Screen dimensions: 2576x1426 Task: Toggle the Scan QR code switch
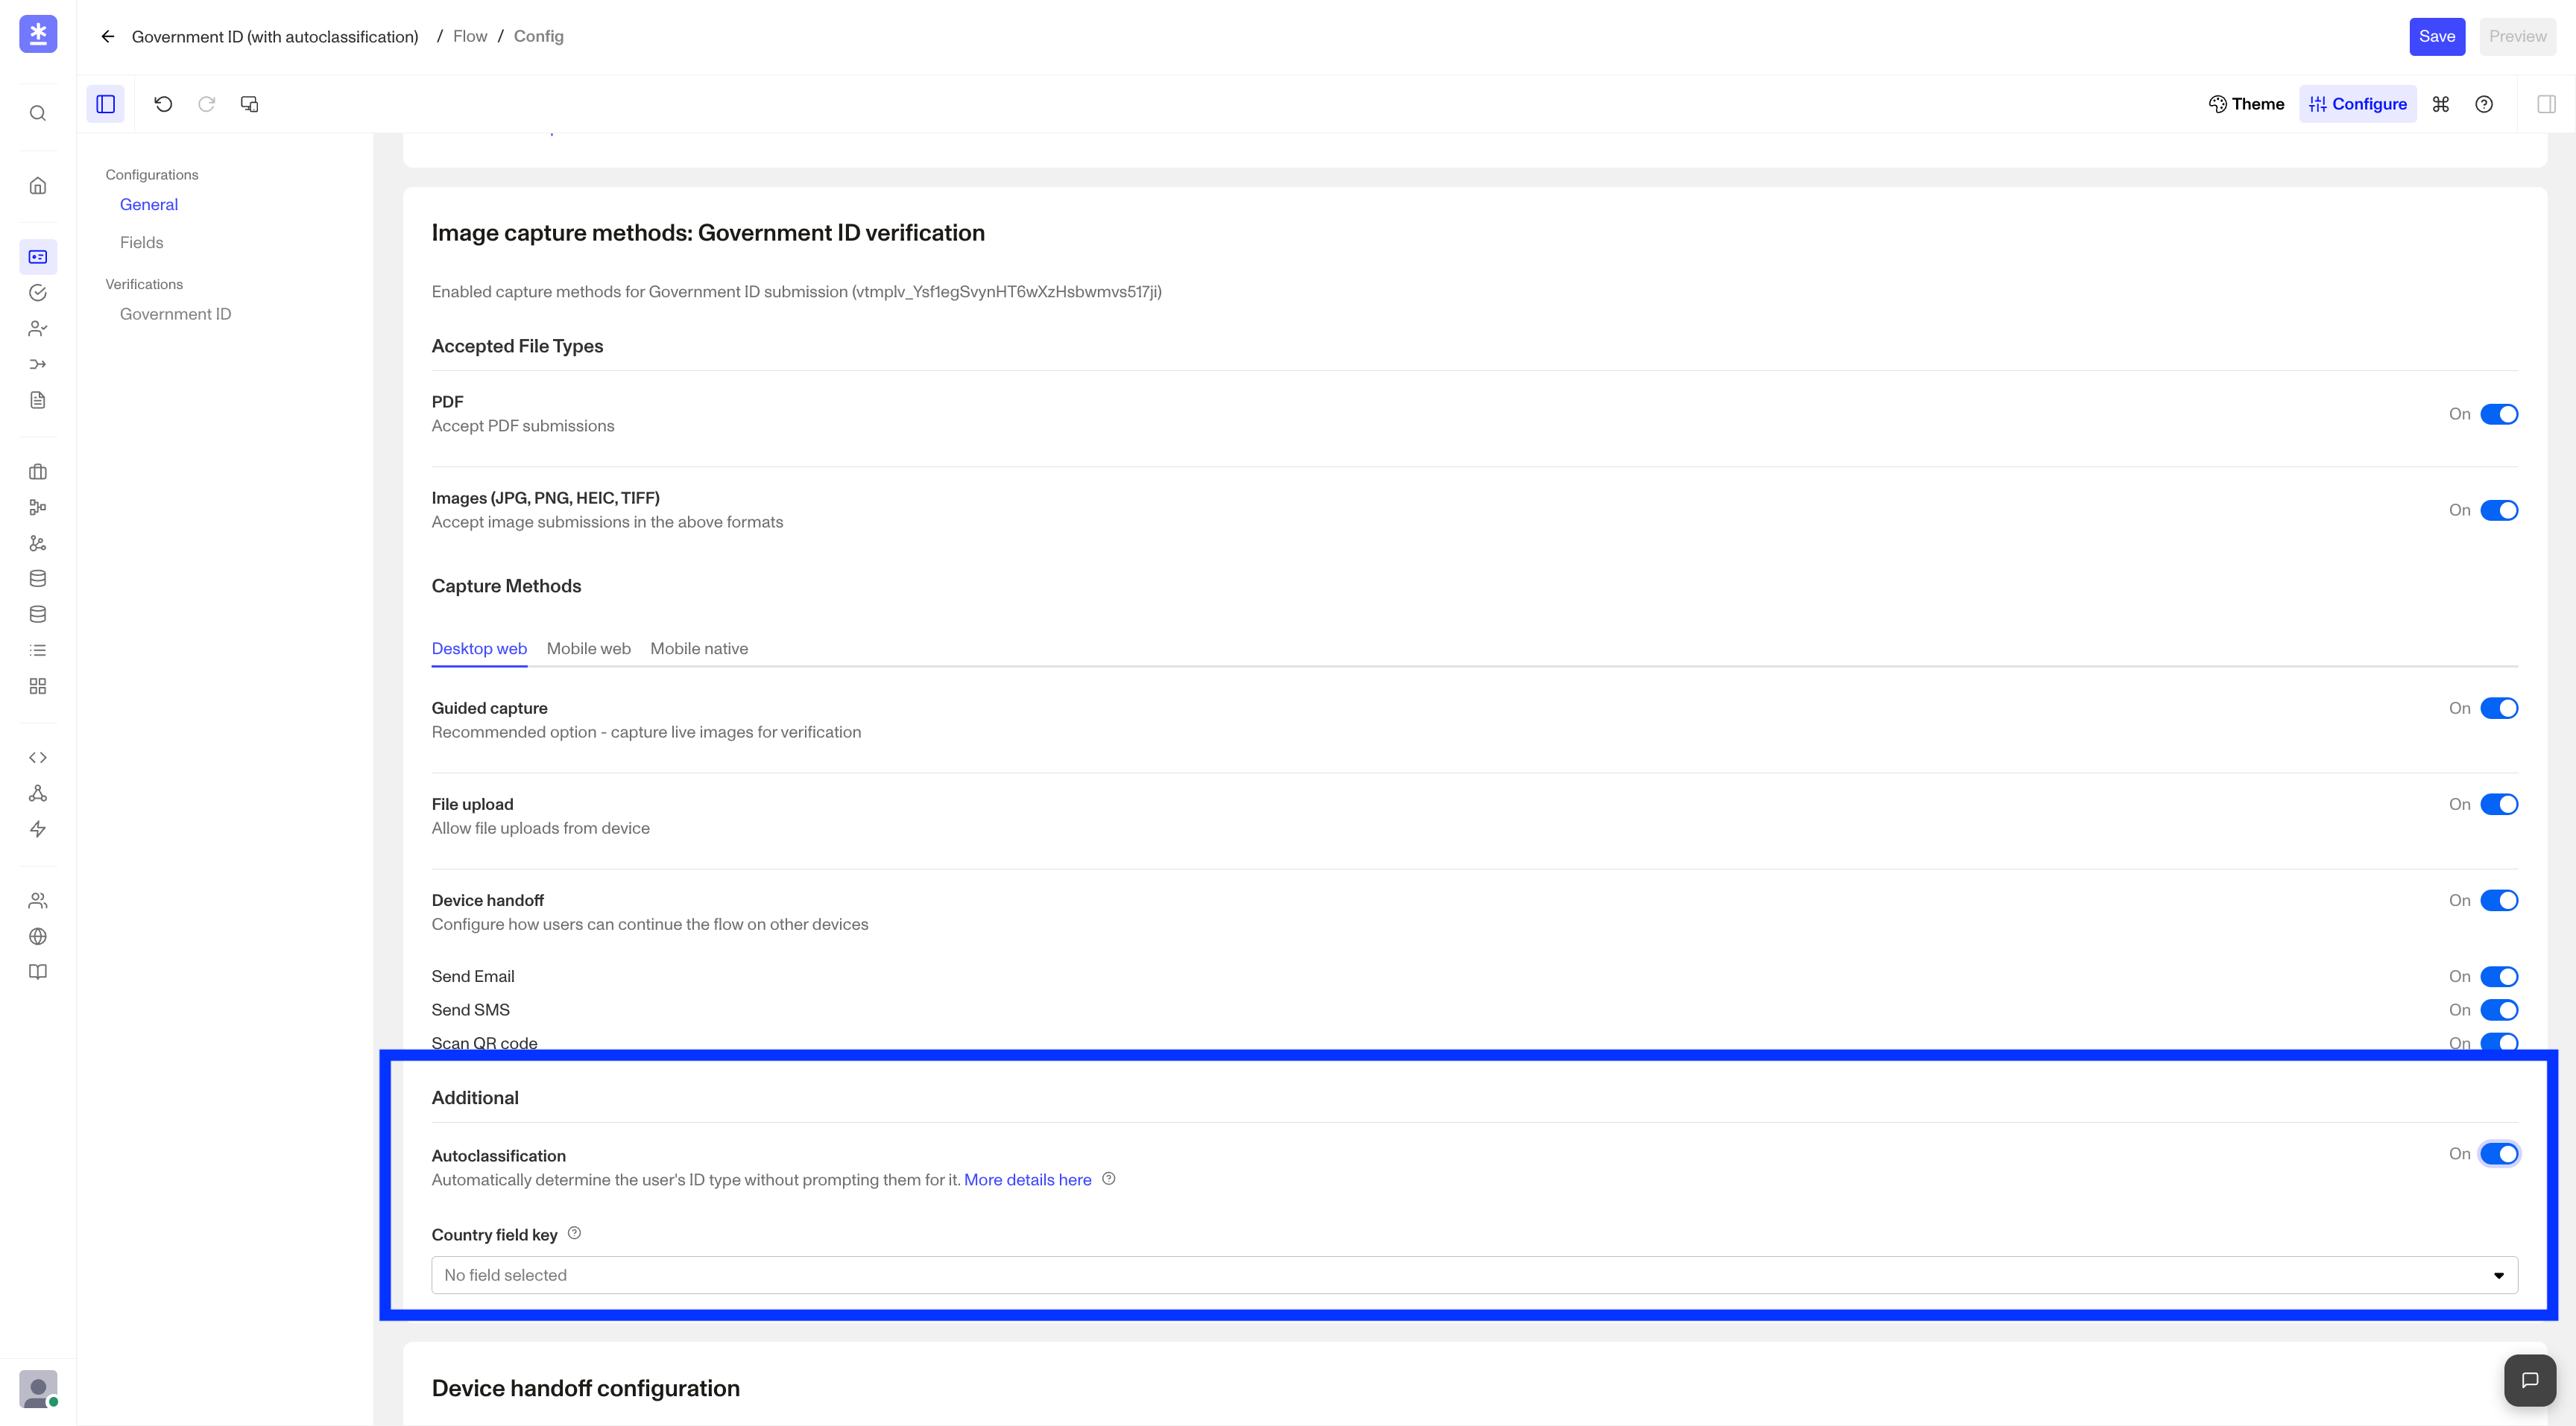click(x=2499, y=1042)
